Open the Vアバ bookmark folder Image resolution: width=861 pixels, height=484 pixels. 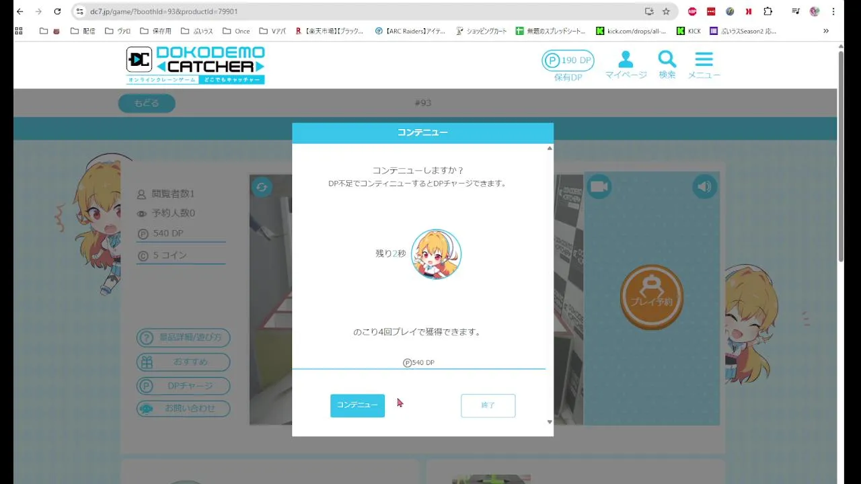[x=272, y=31]
